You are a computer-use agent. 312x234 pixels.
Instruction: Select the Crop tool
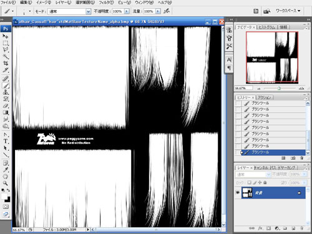(x=6, y=63)
